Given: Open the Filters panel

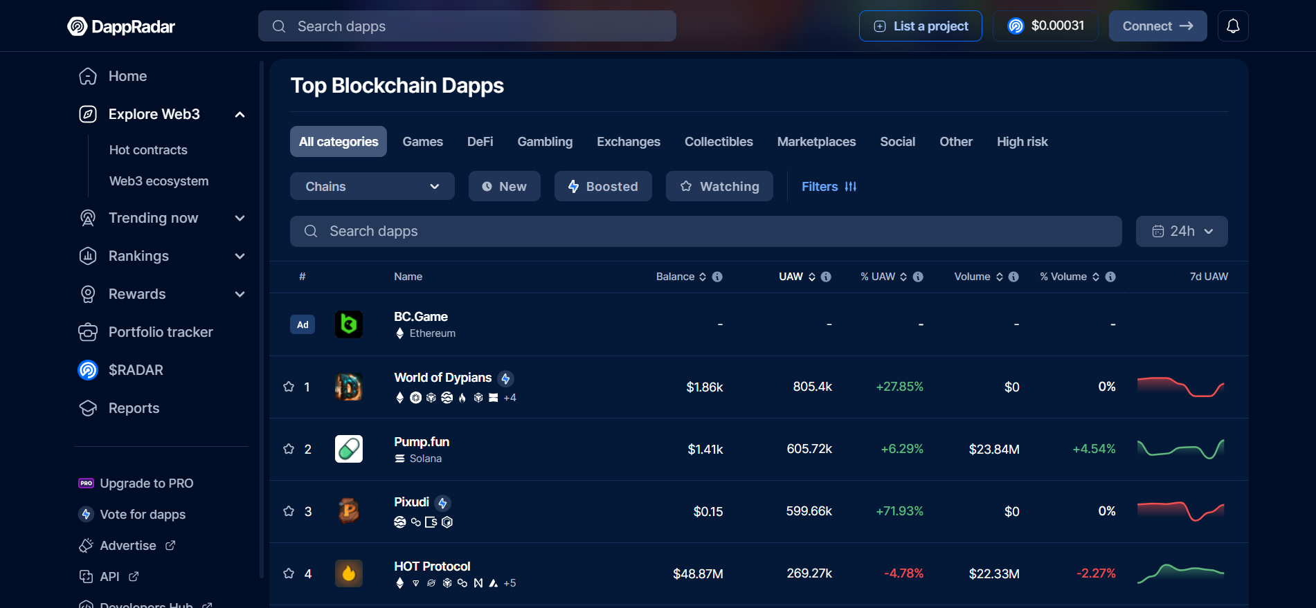Looking at the screenshot, I should coord(829,186).
